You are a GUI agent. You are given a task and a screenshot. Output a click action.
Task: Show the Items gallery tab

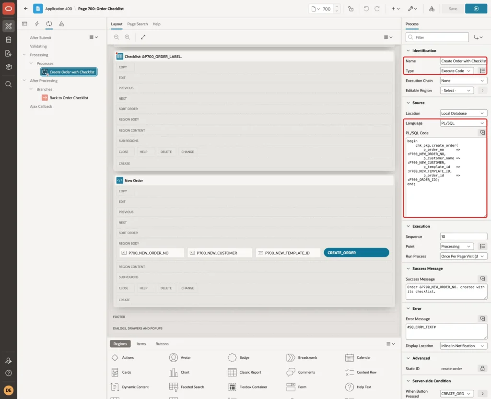(141, 343)
